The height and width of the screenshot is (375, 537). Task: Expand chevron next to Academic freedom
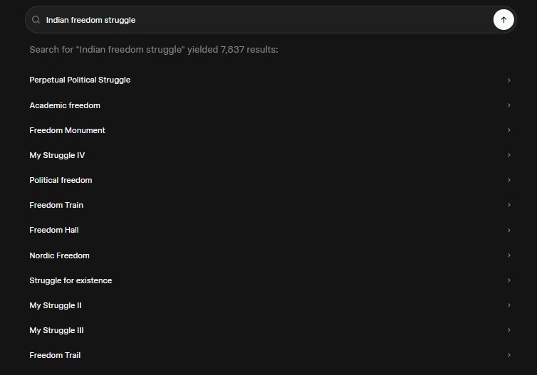(509, 105)
